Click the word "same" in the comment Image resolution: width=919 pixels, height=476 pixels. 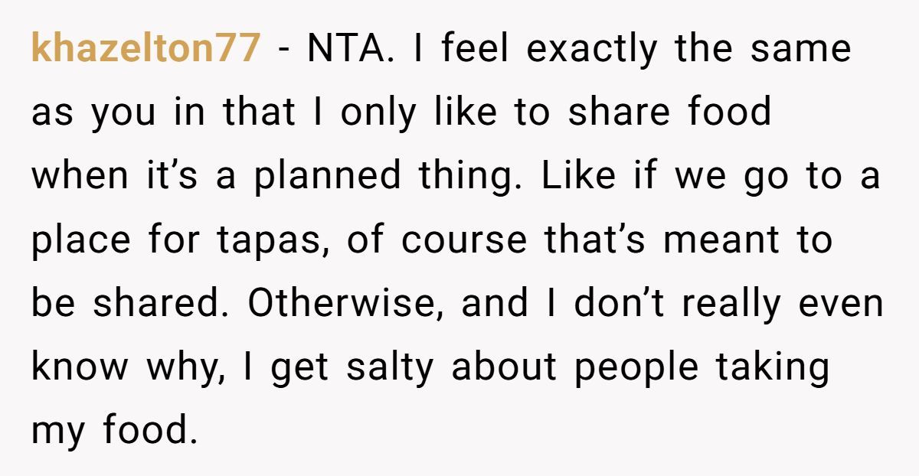800,50
